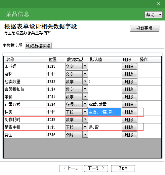Open data type dropdown for 计量方式

click(x=85, y=104)
